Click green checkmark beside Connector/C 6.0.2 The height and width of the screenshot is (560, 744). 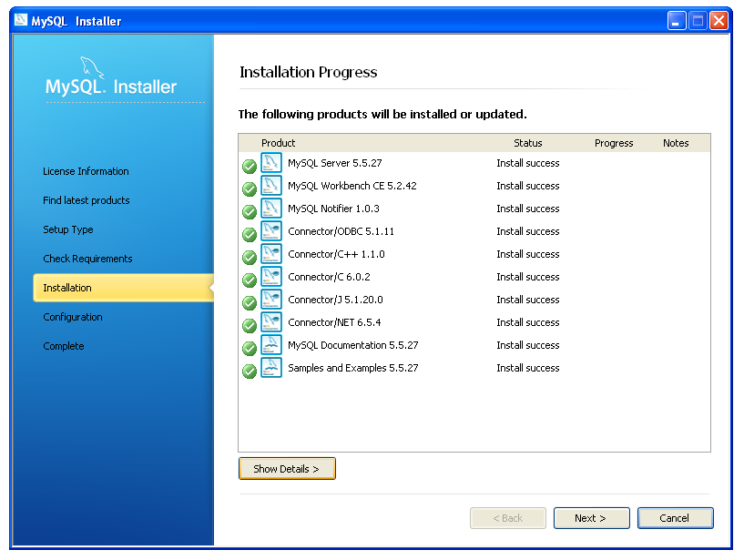[250, 280]
